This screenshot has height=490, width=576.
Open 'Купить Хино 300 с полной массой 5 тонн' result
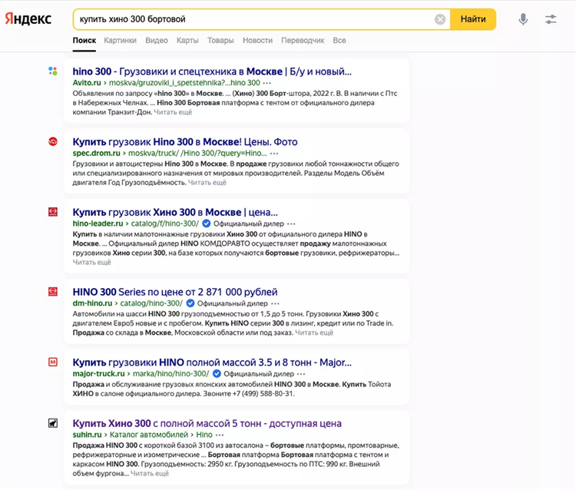(x=207, y=423)
